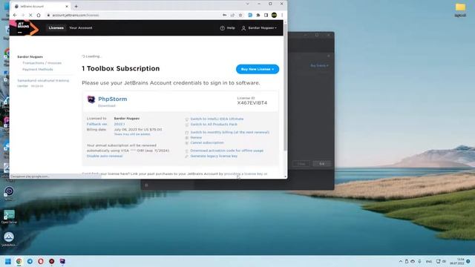
Task: Click the Chrome icon in the taskbar
Action: click(19, 261)
